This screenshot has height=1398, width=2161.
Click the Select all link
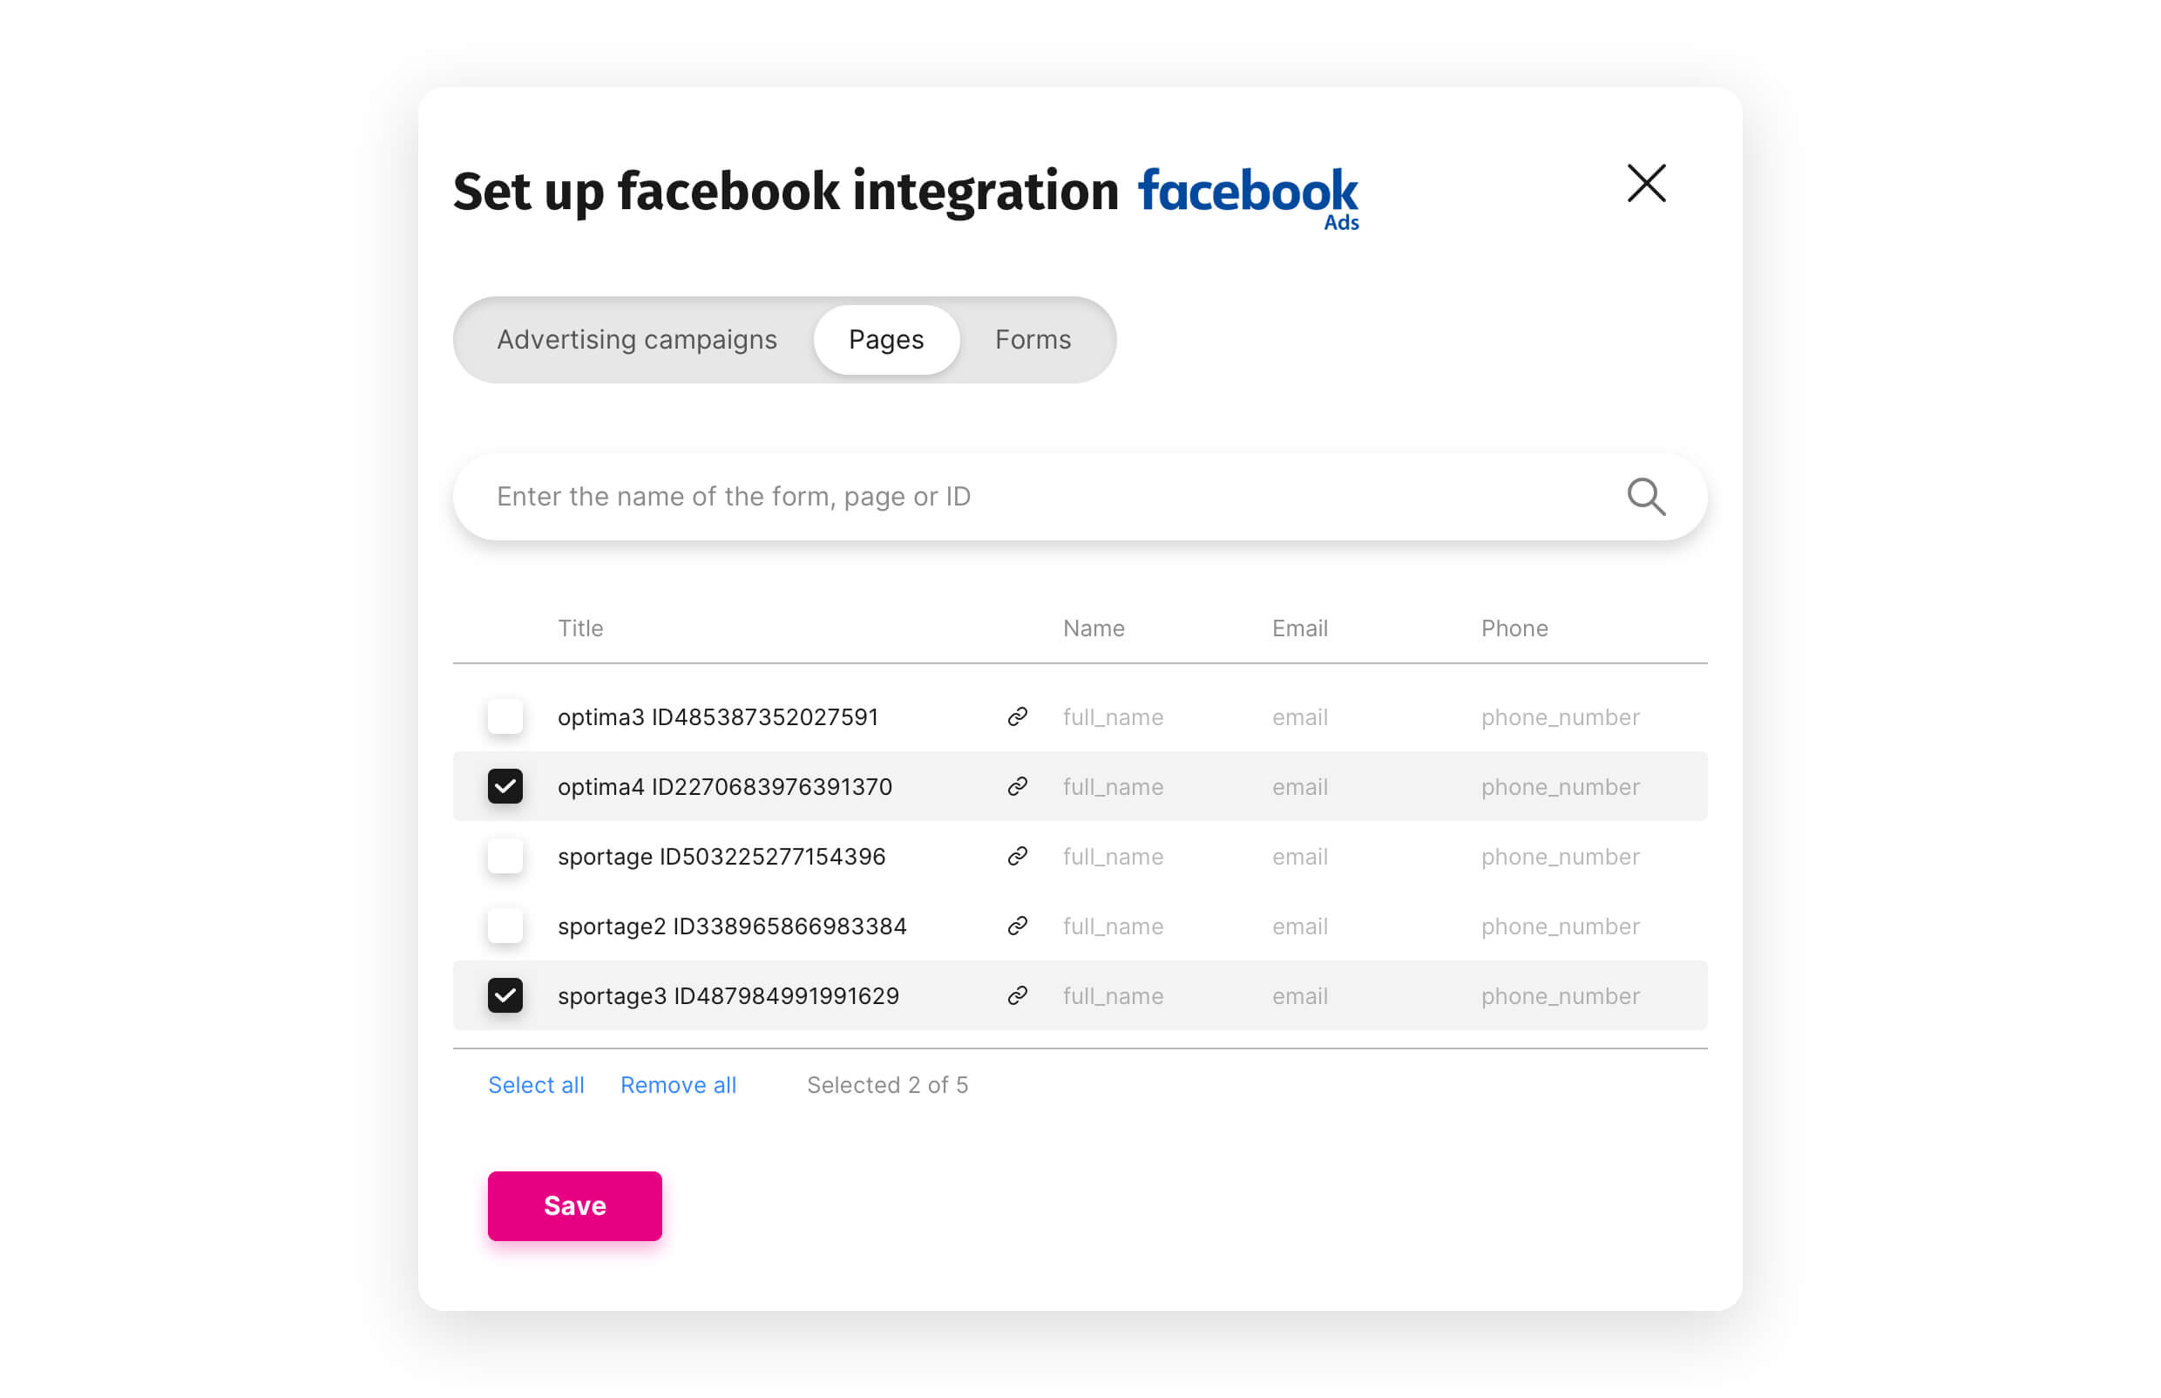(x=537, y=1085)
